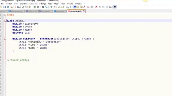Play back the recorded macro icon
The width and height of the screenshot is (172, 96).
point(103,7)
